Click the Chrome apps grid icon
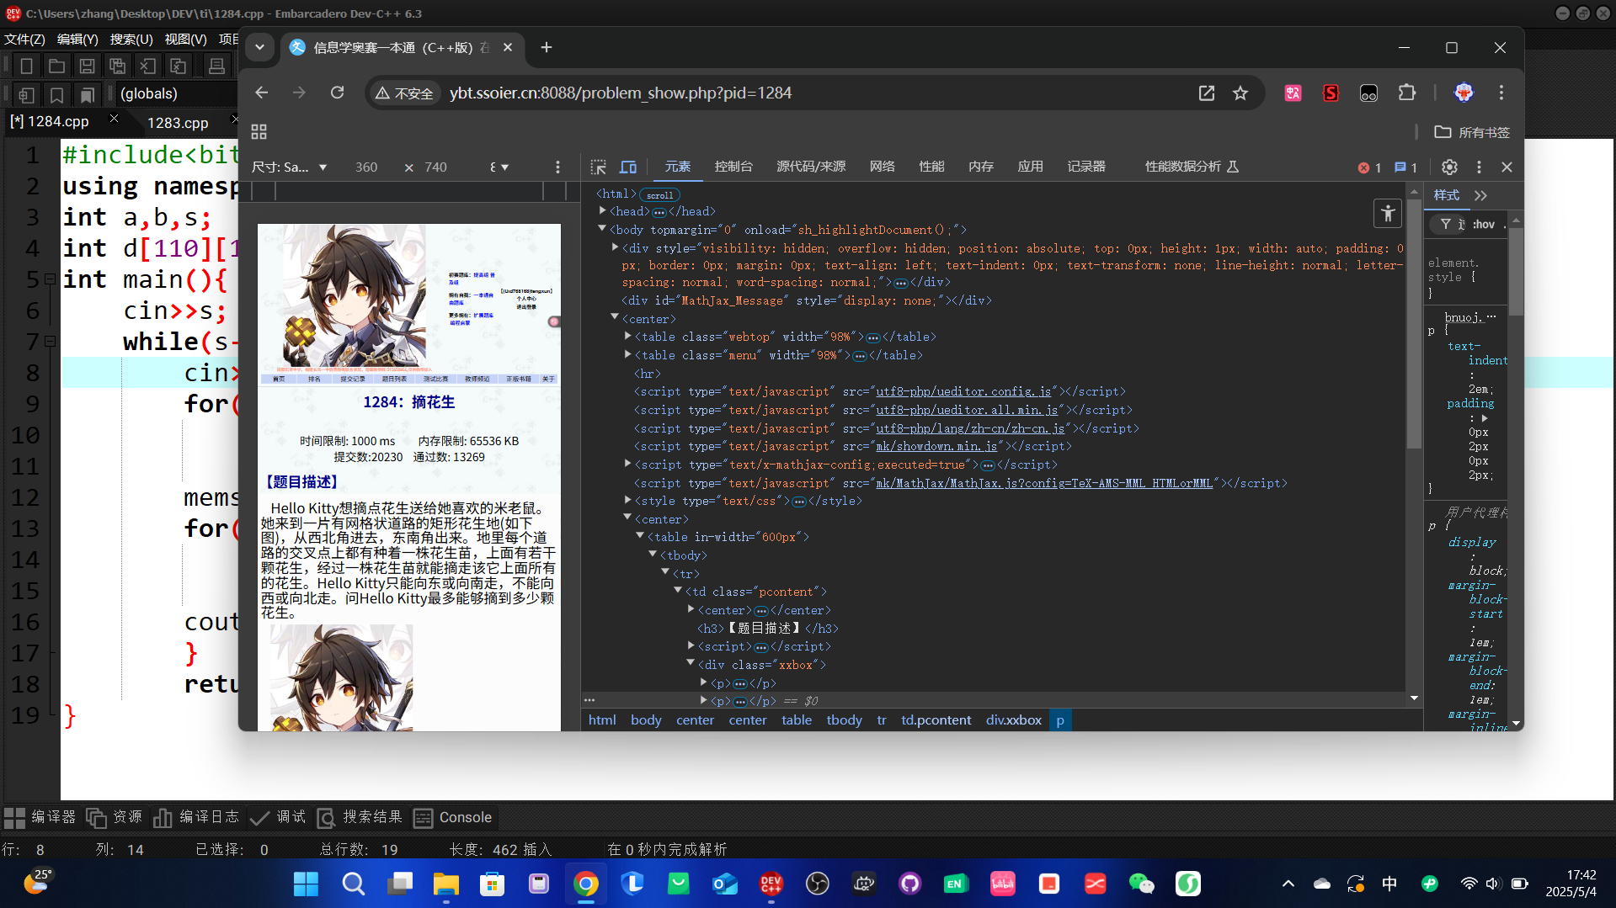The width and height of the screenshot is (1616, 908). pos(259,132)
